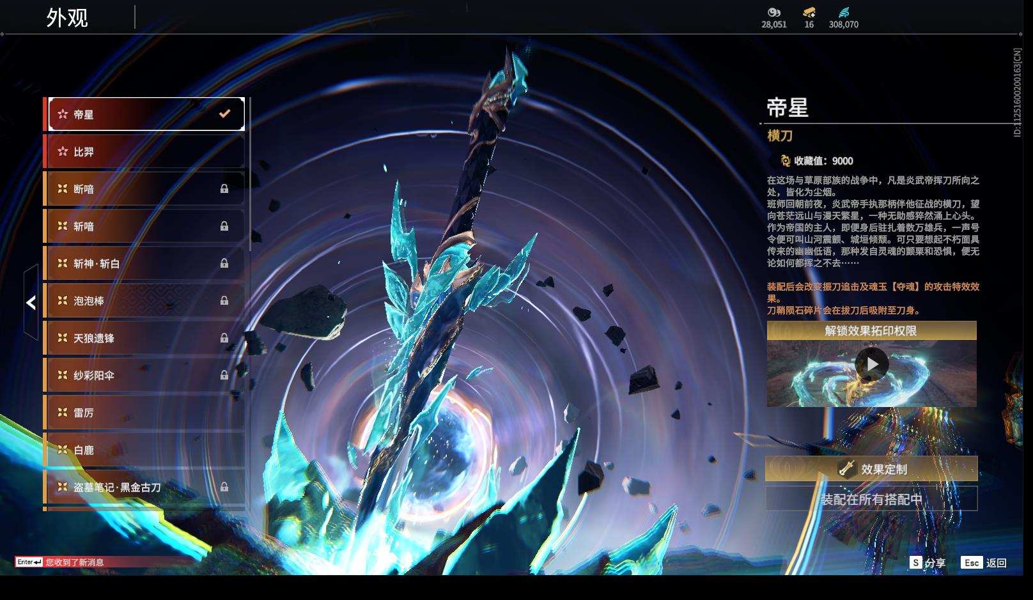1033x600 pixels.
Task: Click the silver coin currency icon above 28,051
Action: tap(773, 12)
